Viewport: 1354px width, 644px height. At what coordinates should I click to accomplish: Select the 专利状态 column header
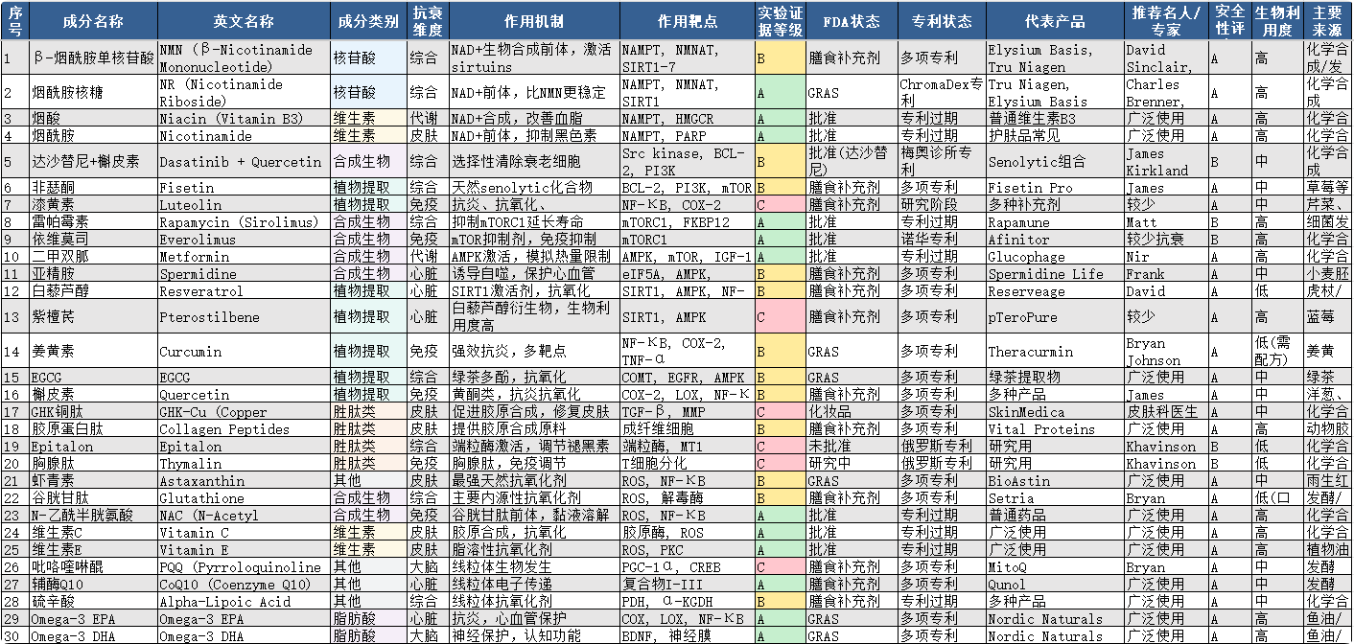pos(942,21)
